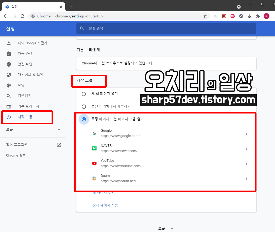Click the site info icon before Chrome label

(x=33, y=16)
